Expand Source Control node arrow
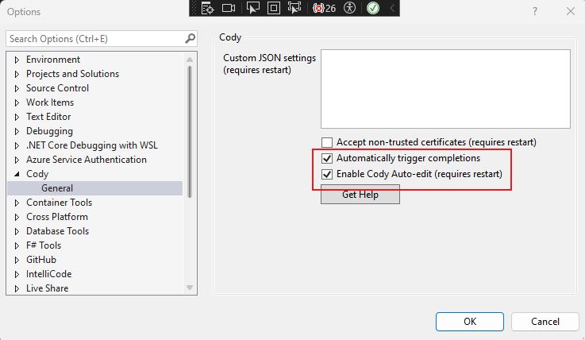This screenshot has height=340, width=585. pos(17,88)
